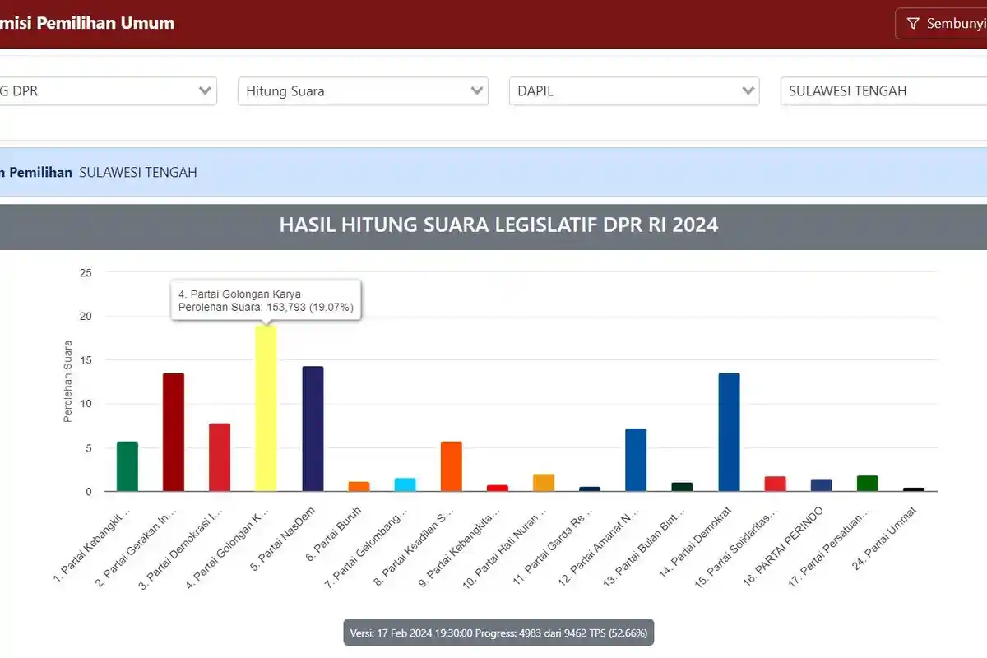Click the Partai NasDem chart bar
This screenshot has height=658, width=987.
312,428
